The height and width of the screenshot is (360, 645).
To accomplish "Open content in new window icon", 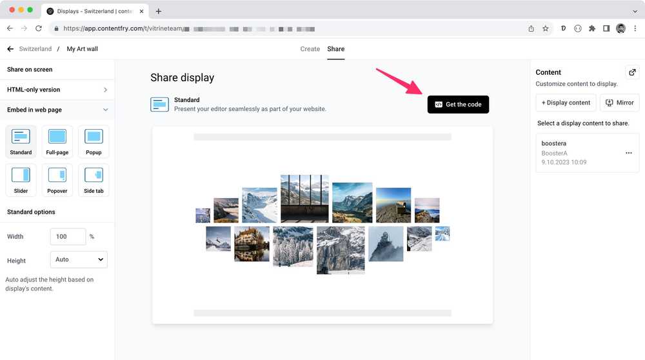I will tap(632, 72).
